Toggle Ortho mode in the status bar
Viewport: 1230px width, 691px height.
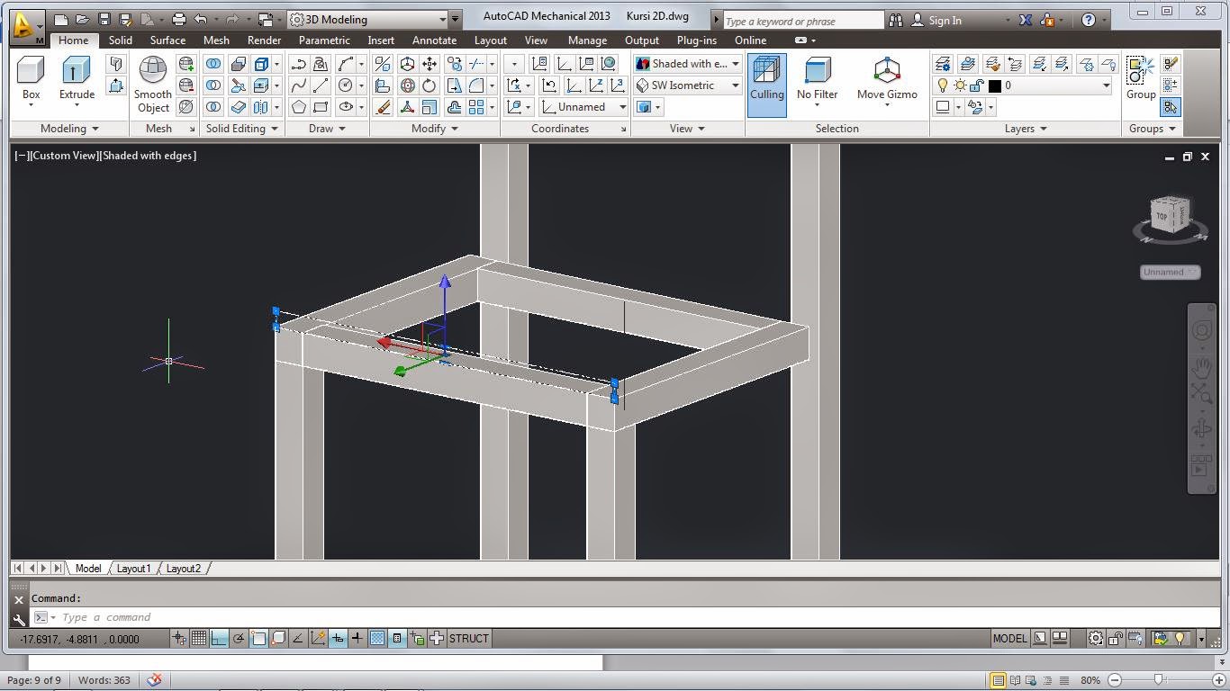tap(217, 638)
